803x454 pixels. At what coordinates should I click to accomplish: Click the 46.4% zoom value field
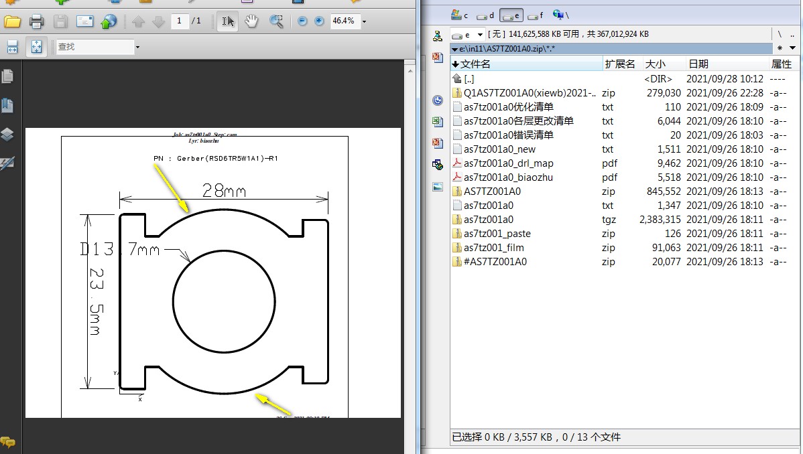click(345, 21)
